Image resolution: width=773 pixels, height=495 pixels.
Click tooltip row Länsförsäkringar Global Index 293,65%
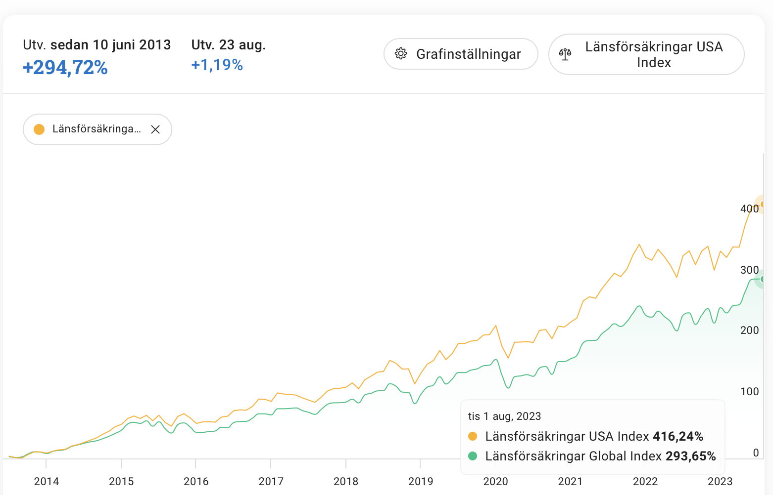[592, 456]
